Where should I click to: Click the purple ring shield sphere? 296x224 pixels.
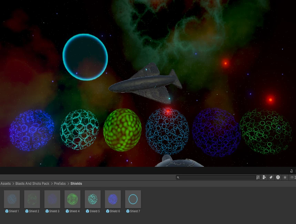216,132
